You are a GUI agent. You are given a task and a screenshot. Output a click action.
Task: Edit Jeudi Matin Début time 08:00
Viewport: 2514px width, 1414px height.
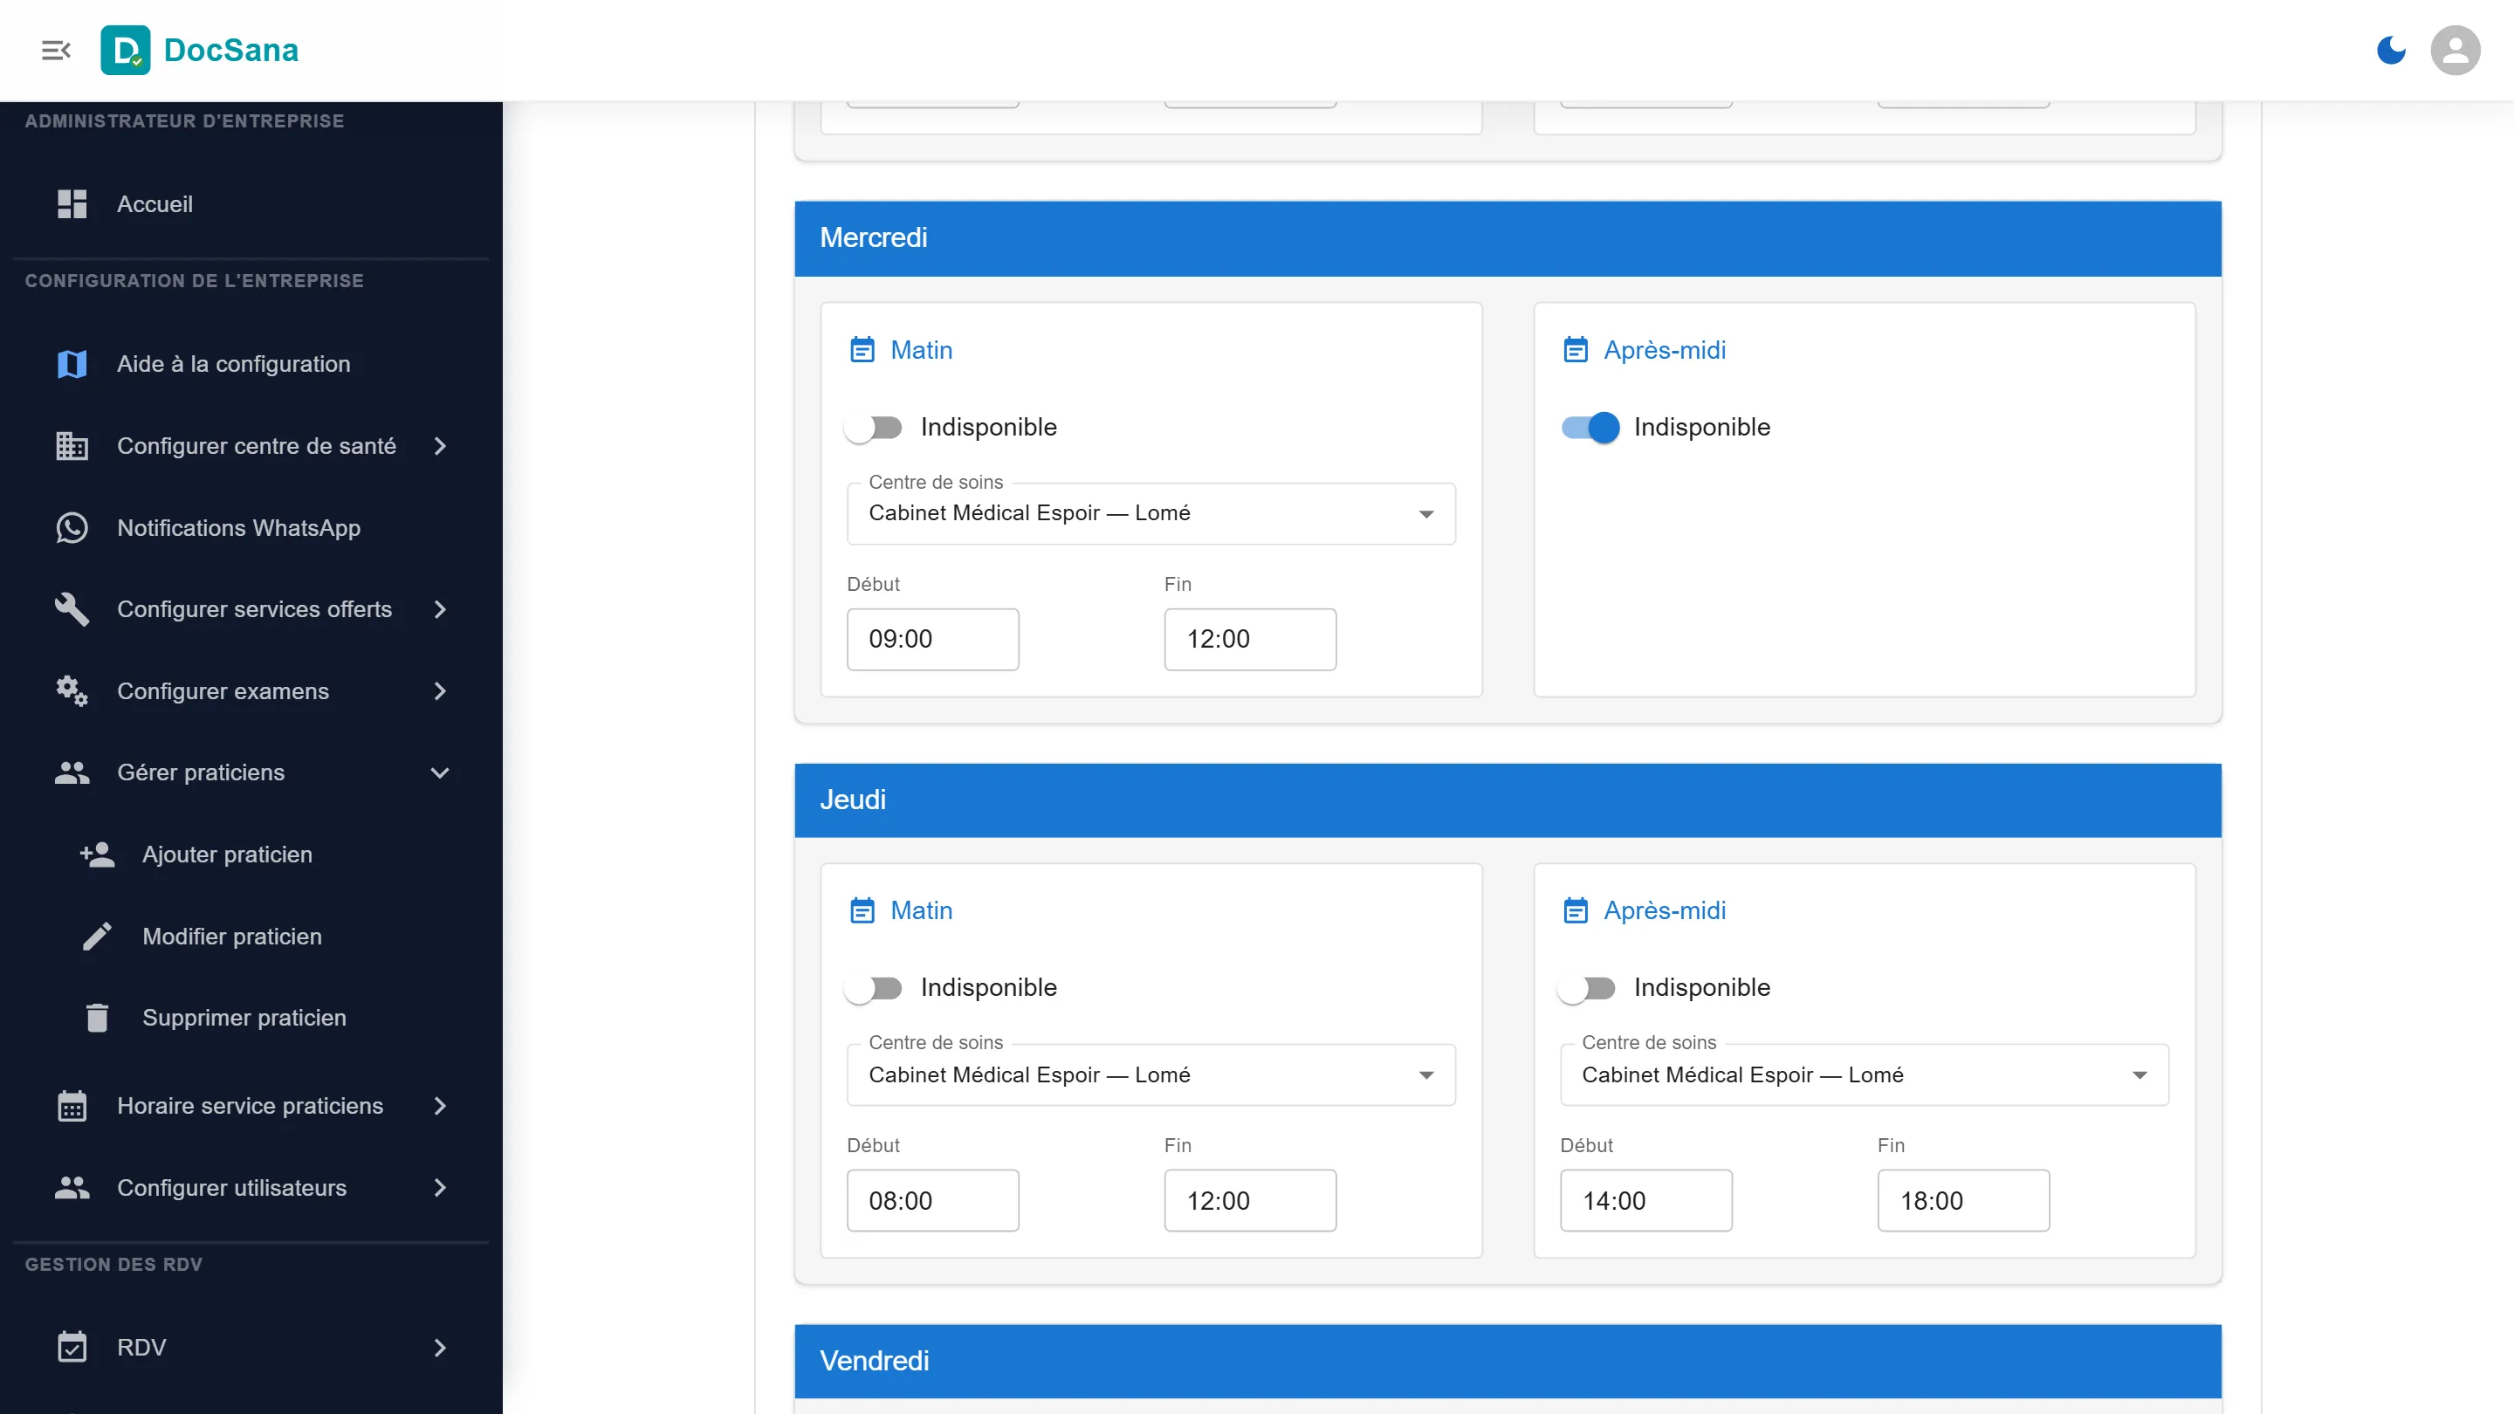[x=933, y=1200]
